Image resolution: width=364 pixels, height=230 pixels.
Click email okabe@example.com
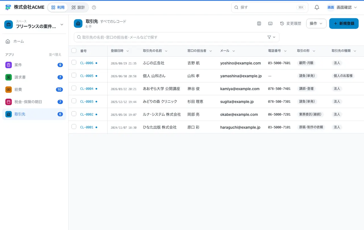(x=239, y=114)
